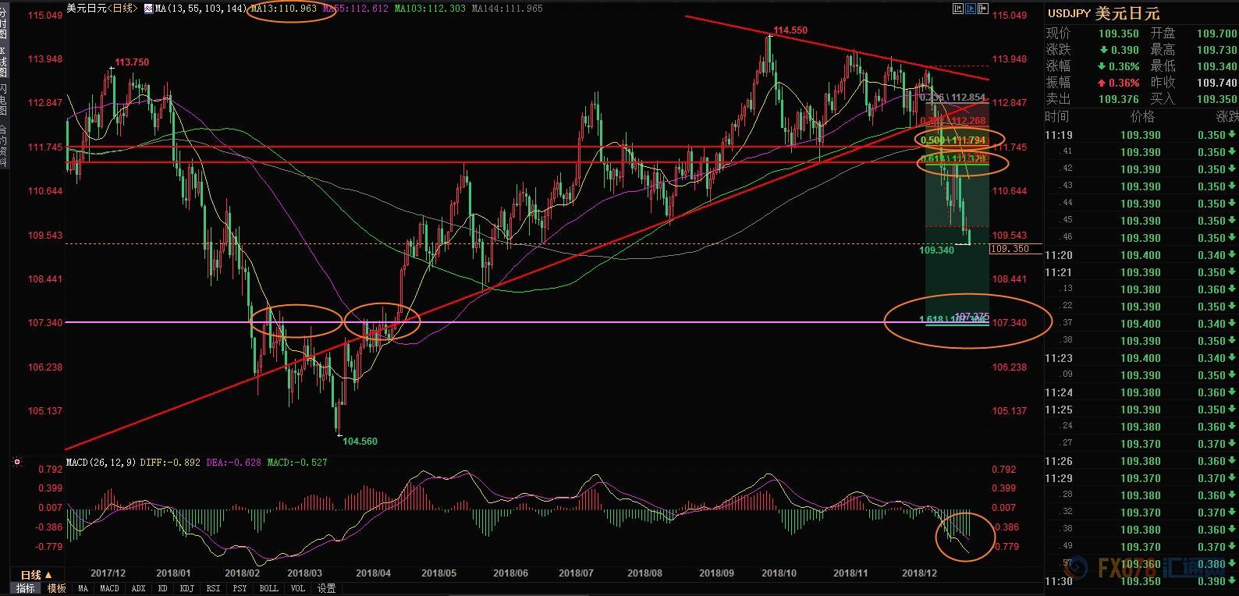Click the 109.350 current price tag on axis
This screenshot has width=1239, height=596.
click(x=1014, y=249)
